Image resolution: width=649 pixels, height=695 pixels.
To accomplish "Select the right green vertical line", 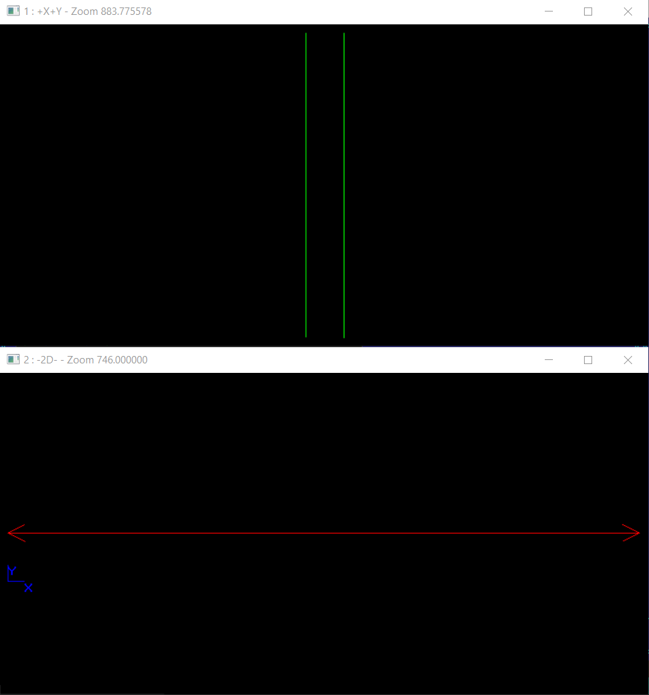I will [344, 183].
